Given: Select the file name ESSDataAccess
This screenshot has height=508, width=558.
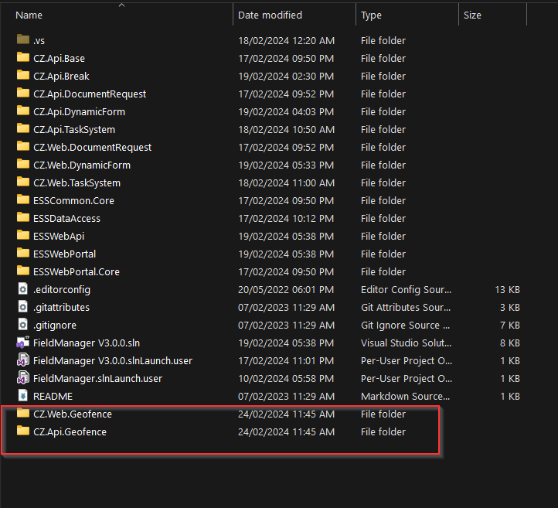Looking at the screenshot, I should 66,219.
